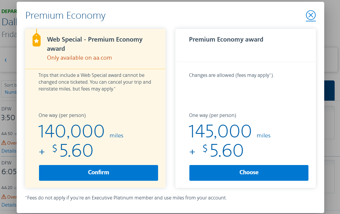
Task: Click the warning icon under AA 50
Action: pos(4,143)
